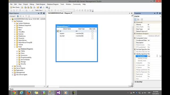
Task: Expand the Tables folder under Push
Action: (x=17, y=51)
